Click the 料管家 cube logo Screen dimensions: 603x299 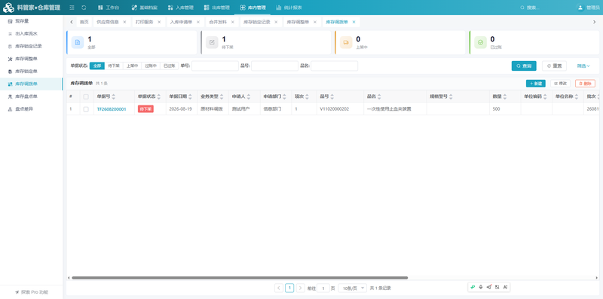pyautogui.click(x=8, y=8)
